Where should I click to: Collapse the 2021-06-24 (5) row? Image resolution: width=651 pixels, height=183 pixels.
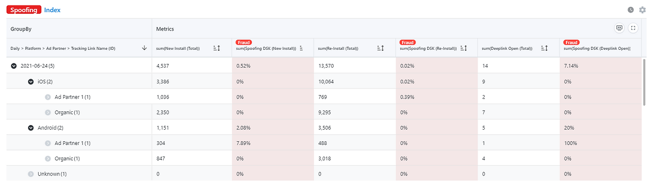[14, 66]
